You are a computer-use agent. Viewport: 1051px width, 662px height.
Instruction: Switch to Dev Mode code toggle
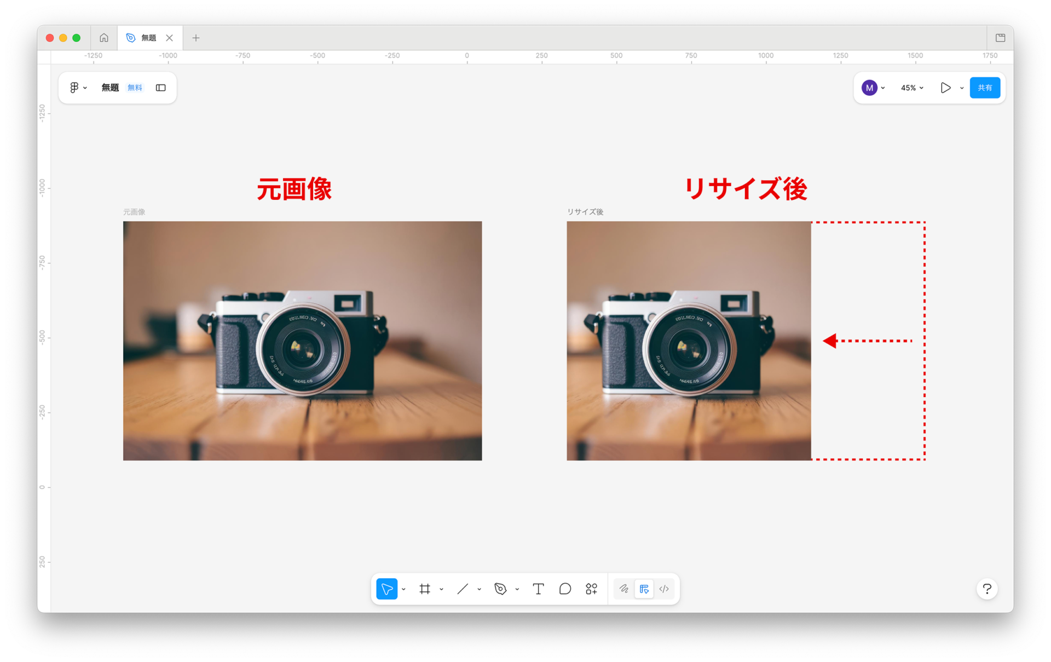[664, 589]
